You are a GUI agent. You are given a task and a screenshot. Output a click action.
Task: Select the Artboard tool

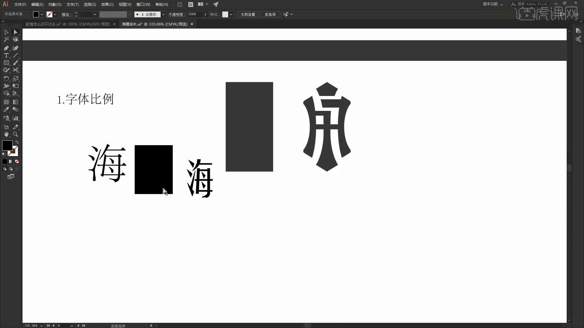click(6, 127)
